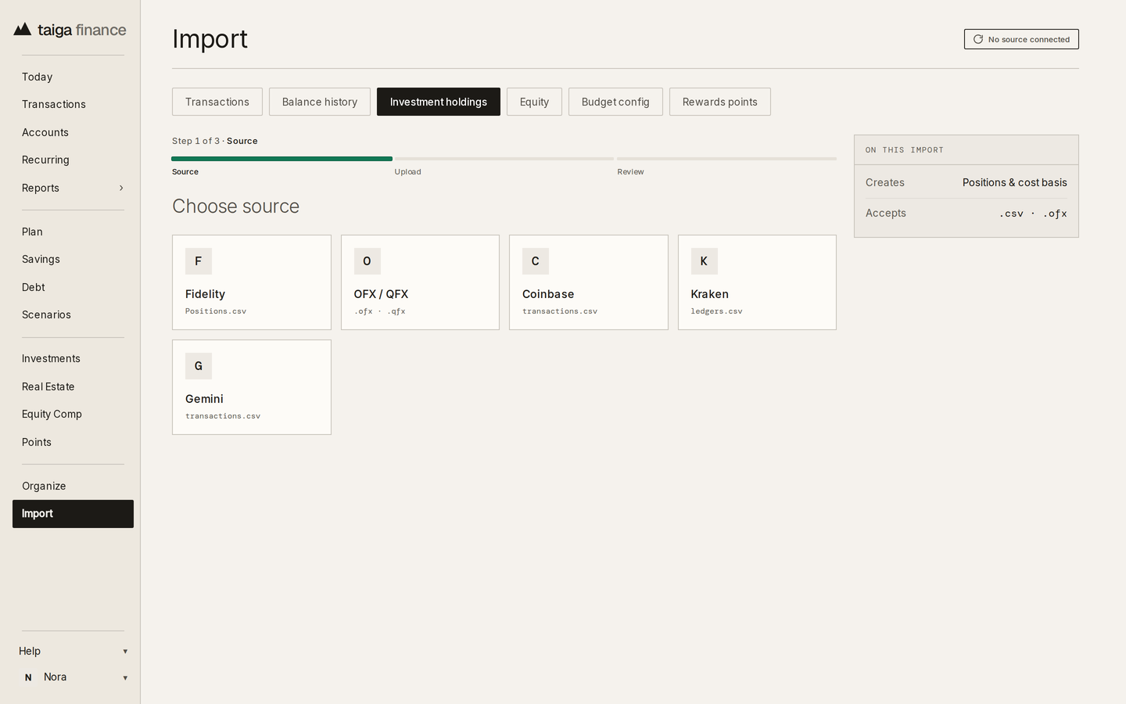Expand the Reports submenu chevron

coord(121,188)
